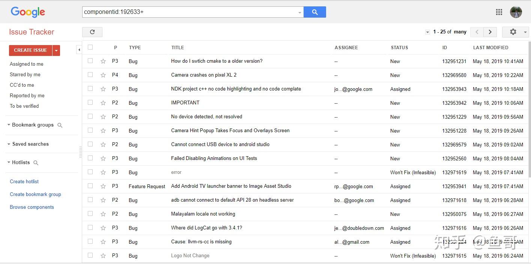Screen dimensions: 531x264
Task: Refresh the issue list
Action: [x=92, y=32]
